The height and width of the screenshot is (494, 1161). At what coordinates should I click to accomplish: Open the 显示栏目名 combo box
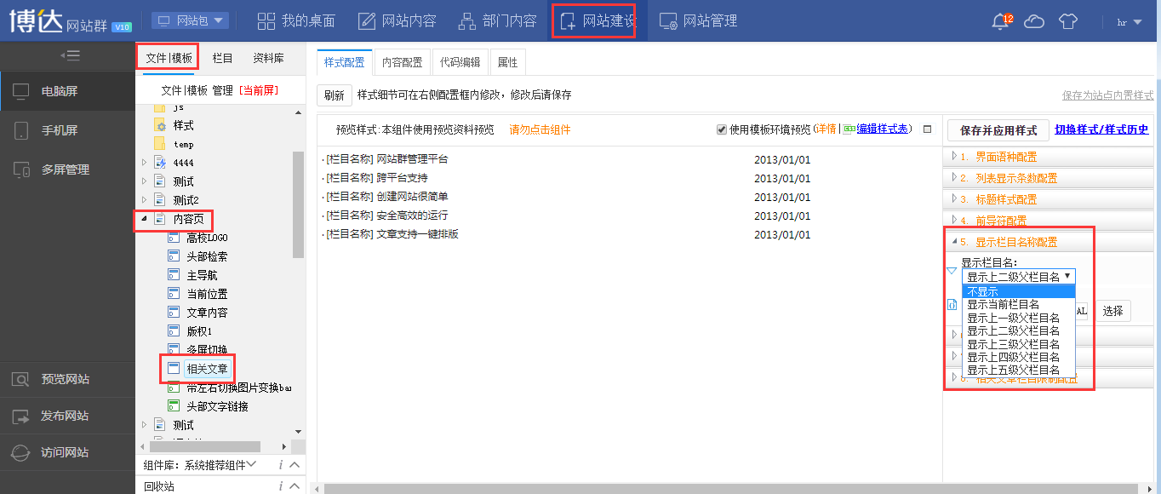click(1018, 277)
